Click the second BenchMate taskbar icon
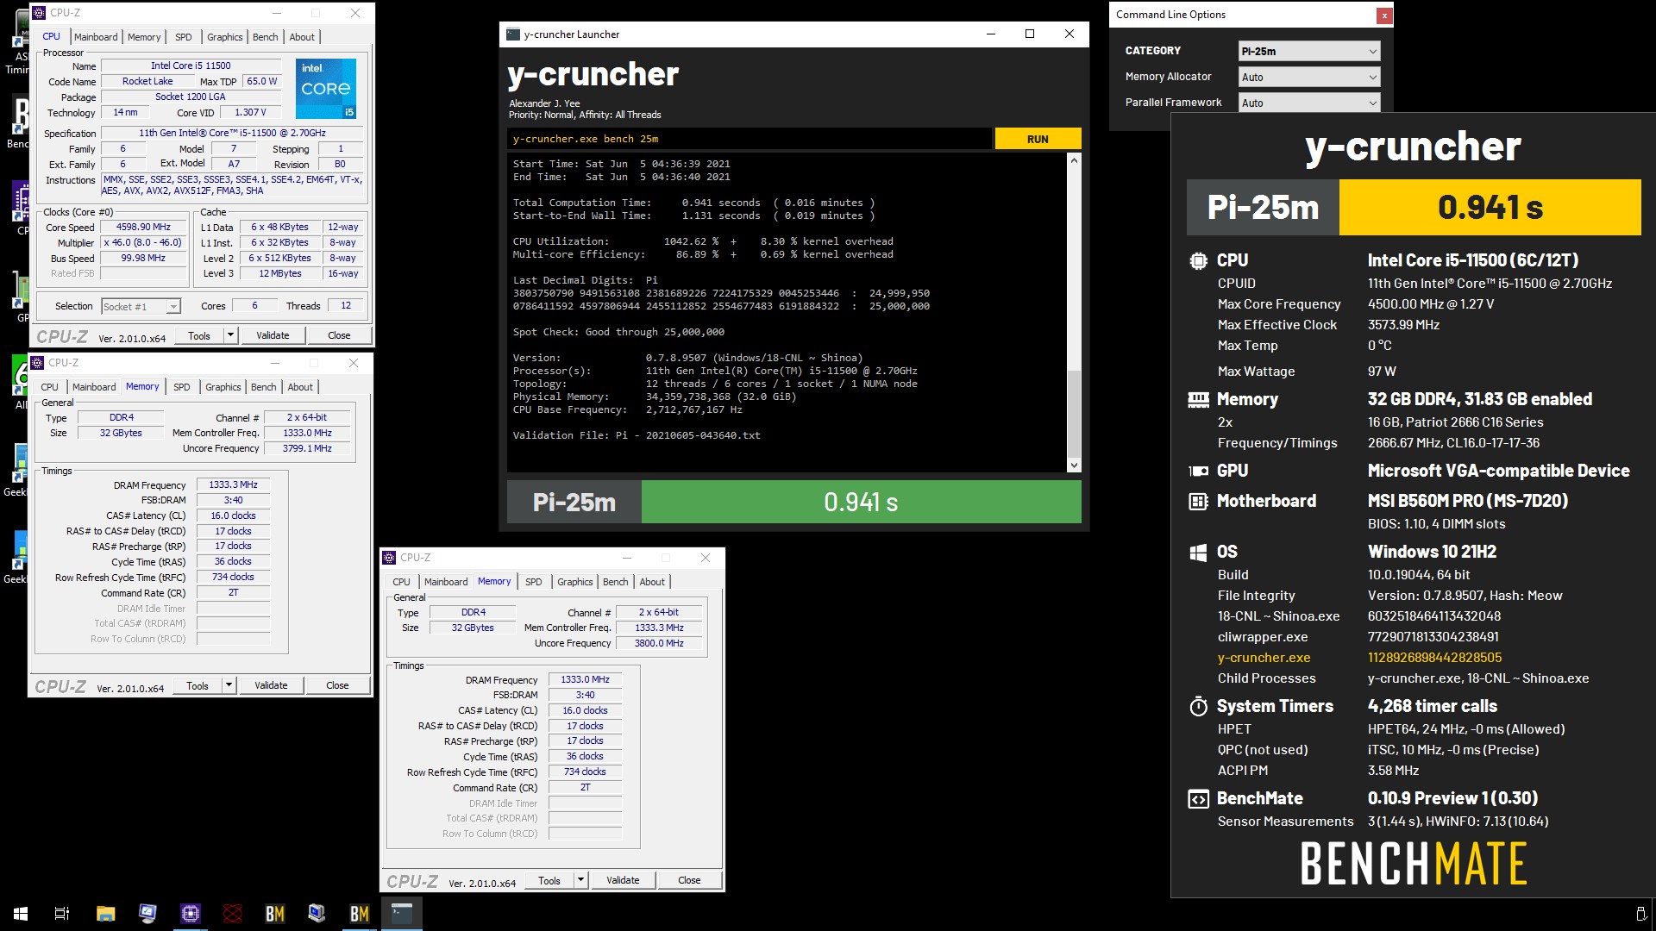 tap(359, 913)
